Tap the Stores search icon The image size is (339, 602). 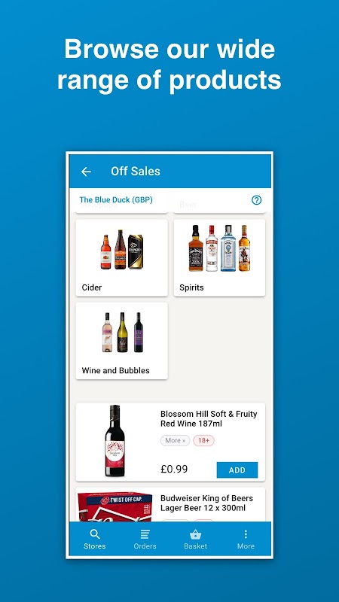coord(95,534)
